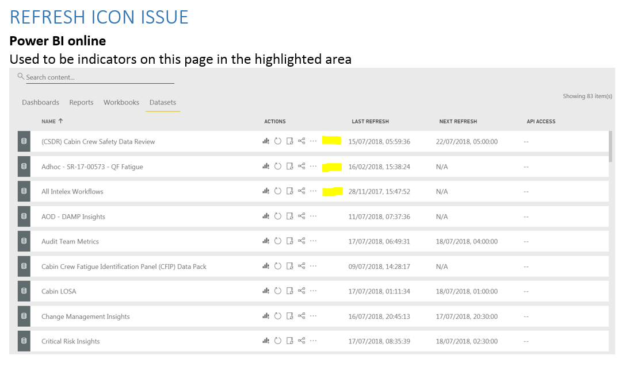
Task: Click the search magnifier icon
Action: (21, 76)
